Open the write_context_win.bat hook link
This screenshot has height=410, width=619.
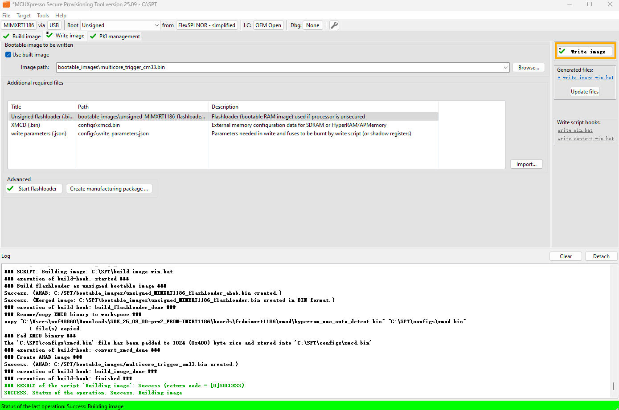(x=586, y=139)
